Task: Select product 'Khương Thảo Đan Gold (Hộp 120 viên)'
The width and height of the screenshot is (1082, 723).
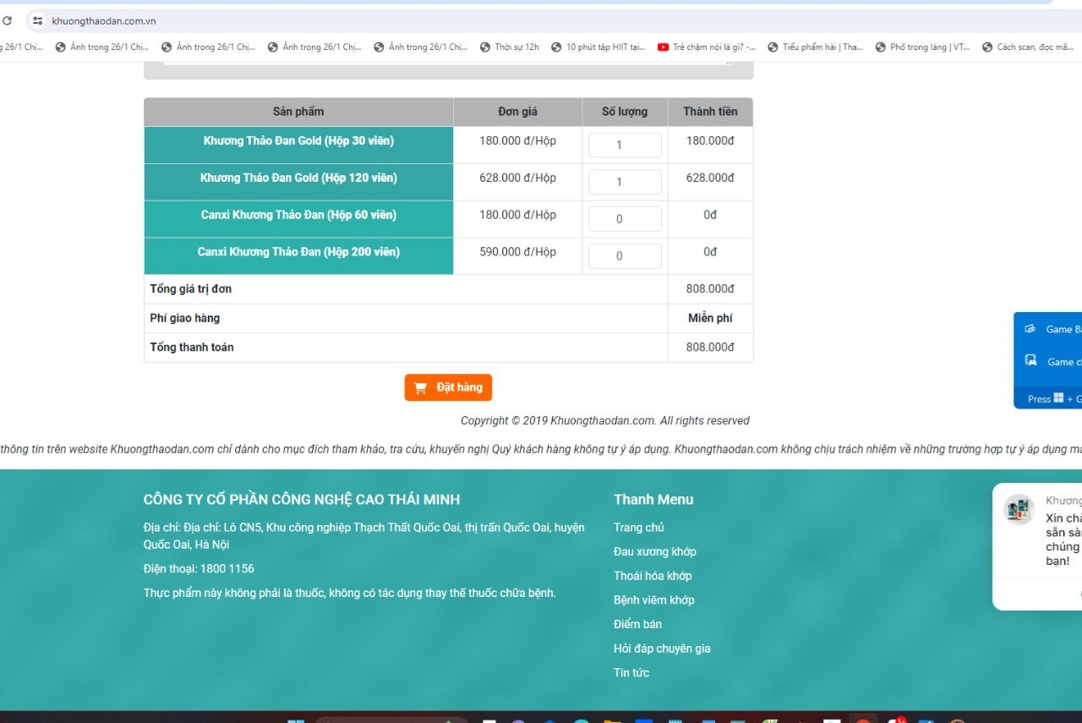Action: tap(298, 178)
